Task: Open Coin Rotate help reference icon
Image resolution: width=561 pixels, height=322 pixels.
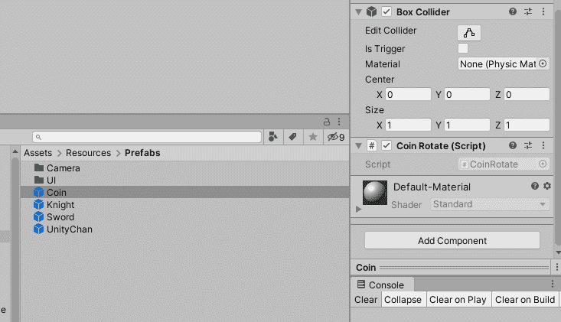Action: tap(512, 145)
